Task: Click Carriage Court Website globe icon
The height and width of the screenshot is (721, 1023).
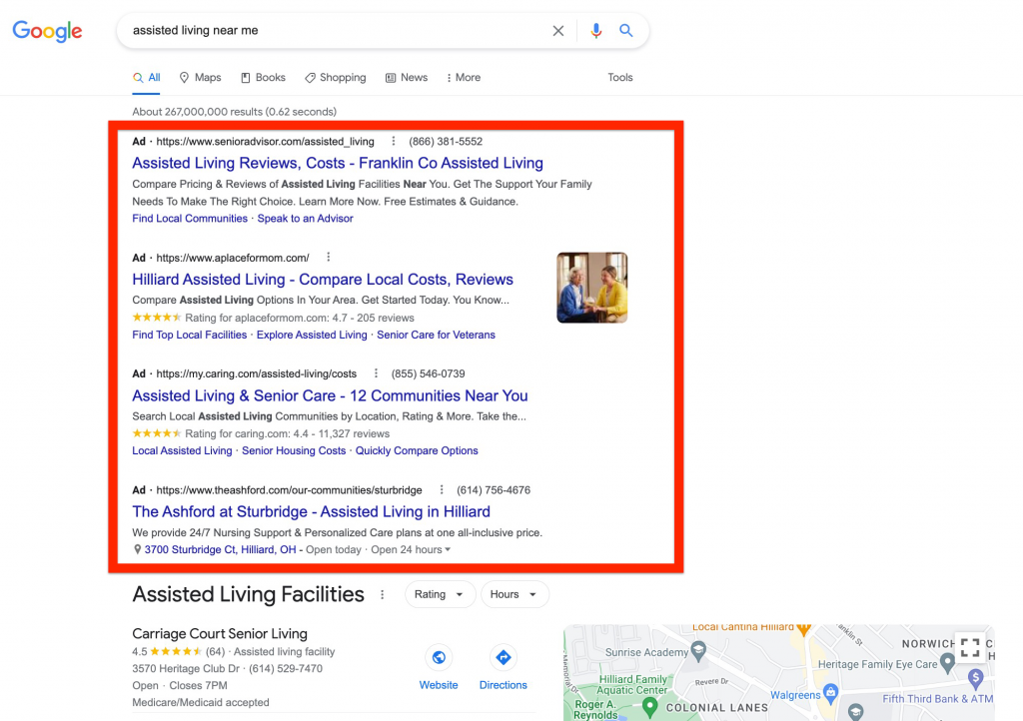Action: 439,657
